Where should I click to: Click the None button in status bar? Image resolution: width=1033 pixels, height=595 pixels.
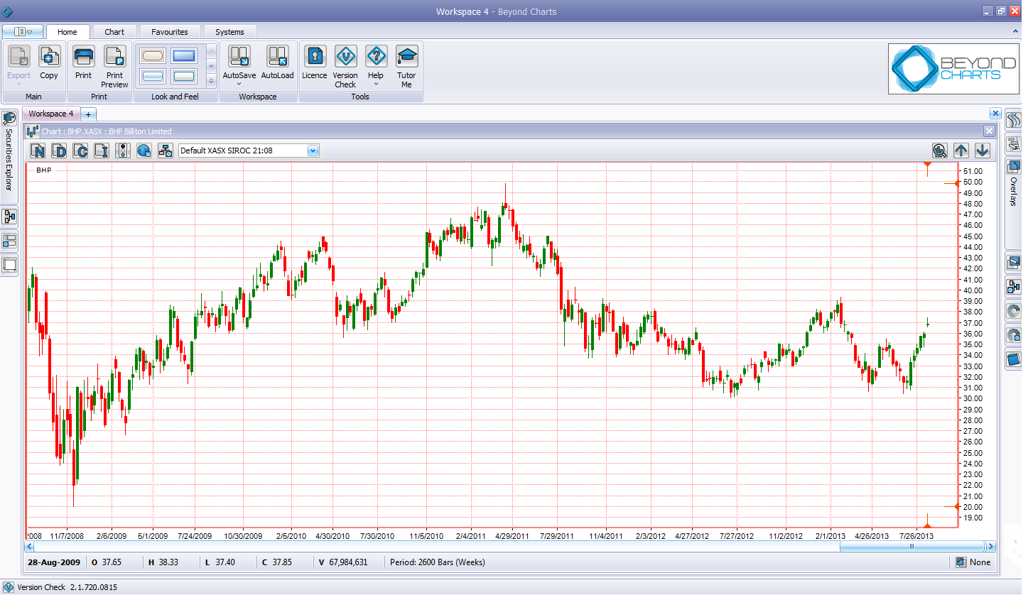click(973, 562)
